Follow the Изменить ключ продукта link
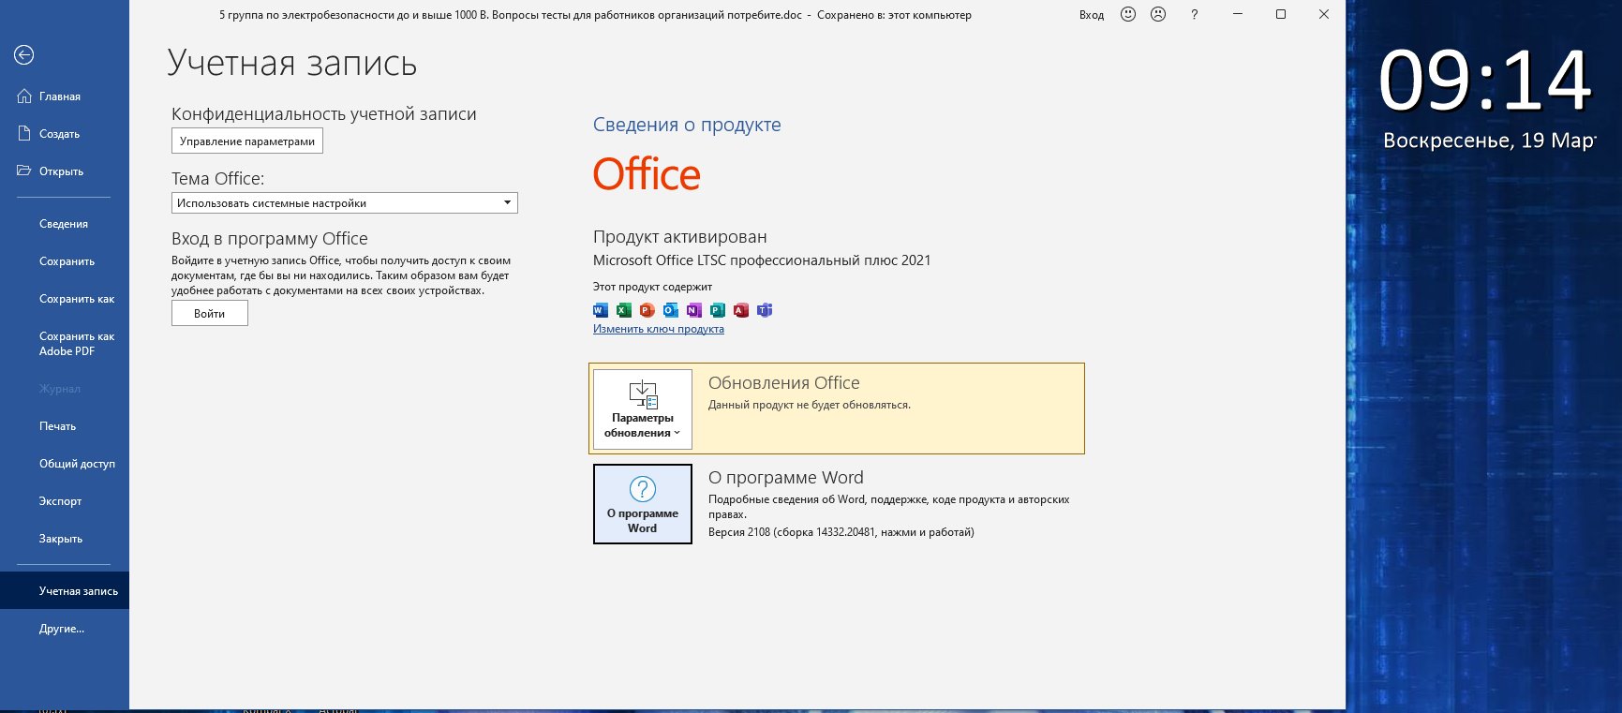 pos(659,329)
